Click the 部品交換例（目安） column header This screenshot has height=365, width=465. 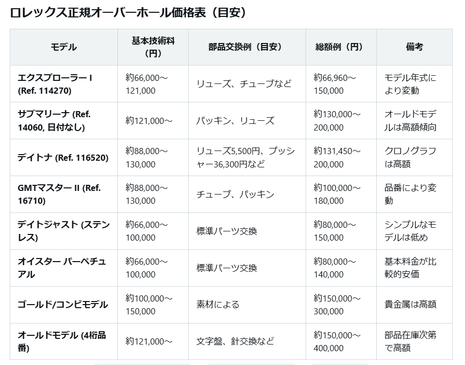tap(246, 47)
